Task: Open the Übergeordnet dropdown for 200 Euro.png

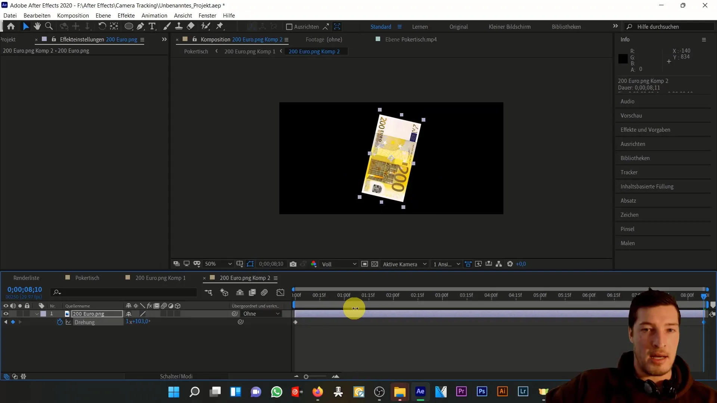Action: [x=261, y=314]
